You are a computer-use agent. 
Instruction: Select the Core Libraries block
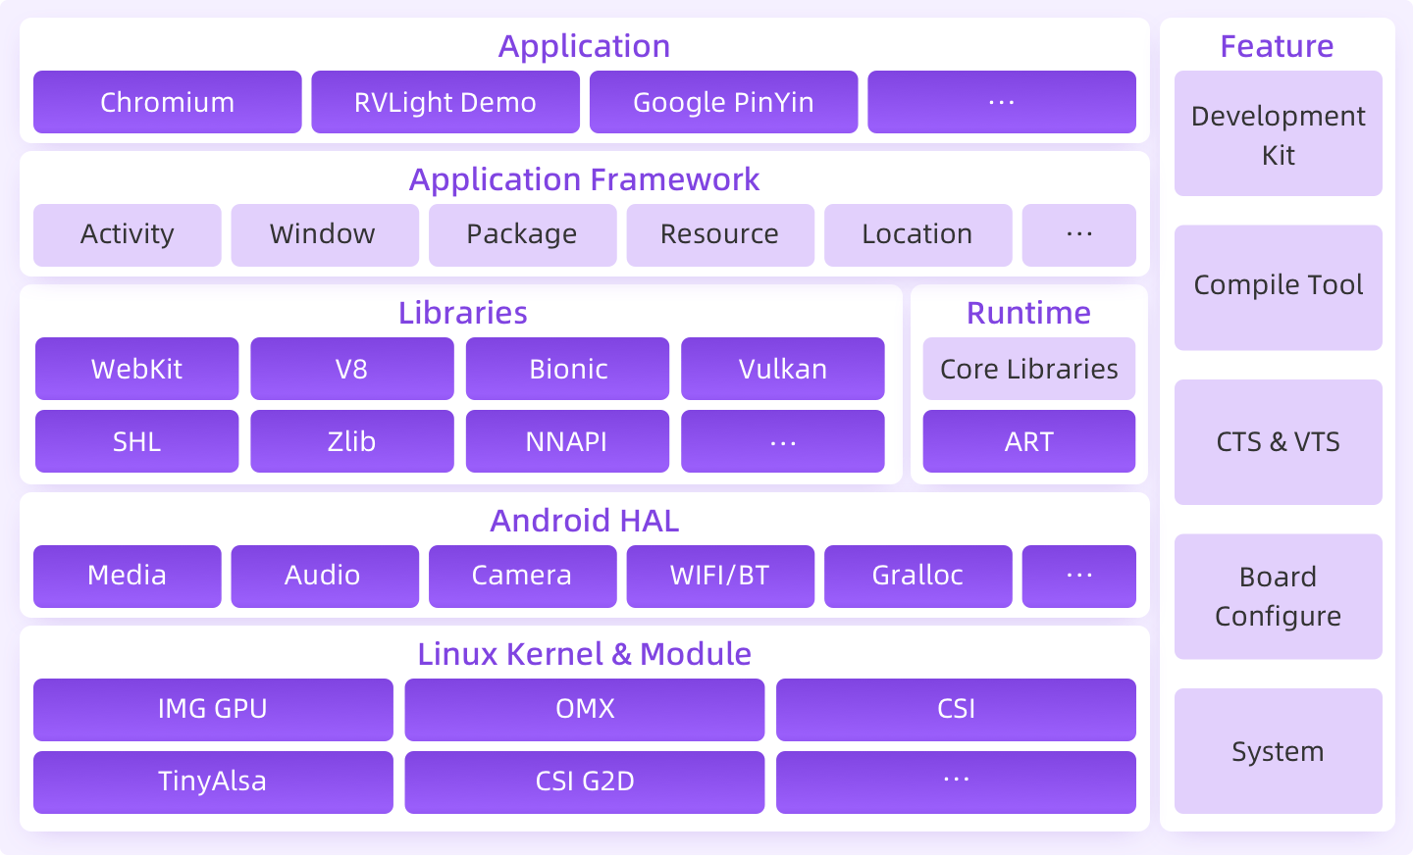tap(1028, 369)
